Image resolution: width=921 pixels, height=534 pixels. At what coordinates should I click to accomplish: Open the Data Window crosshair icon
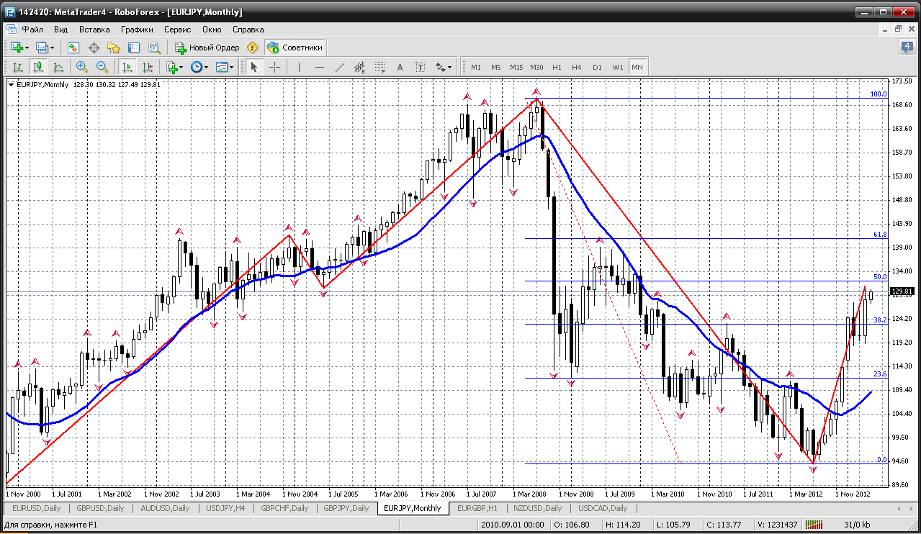click(x=94, y=47)
